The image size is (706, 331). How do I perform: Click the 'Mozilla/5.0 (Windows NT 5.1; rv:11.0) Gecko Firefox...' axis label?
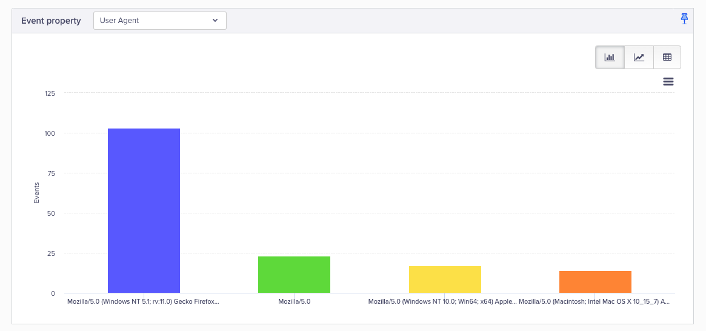click(x=143, y=302)
